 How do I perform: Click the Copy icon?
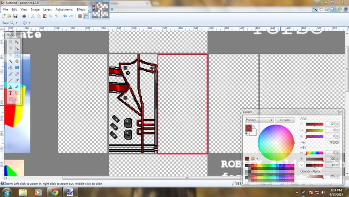(x=38, y=16)
